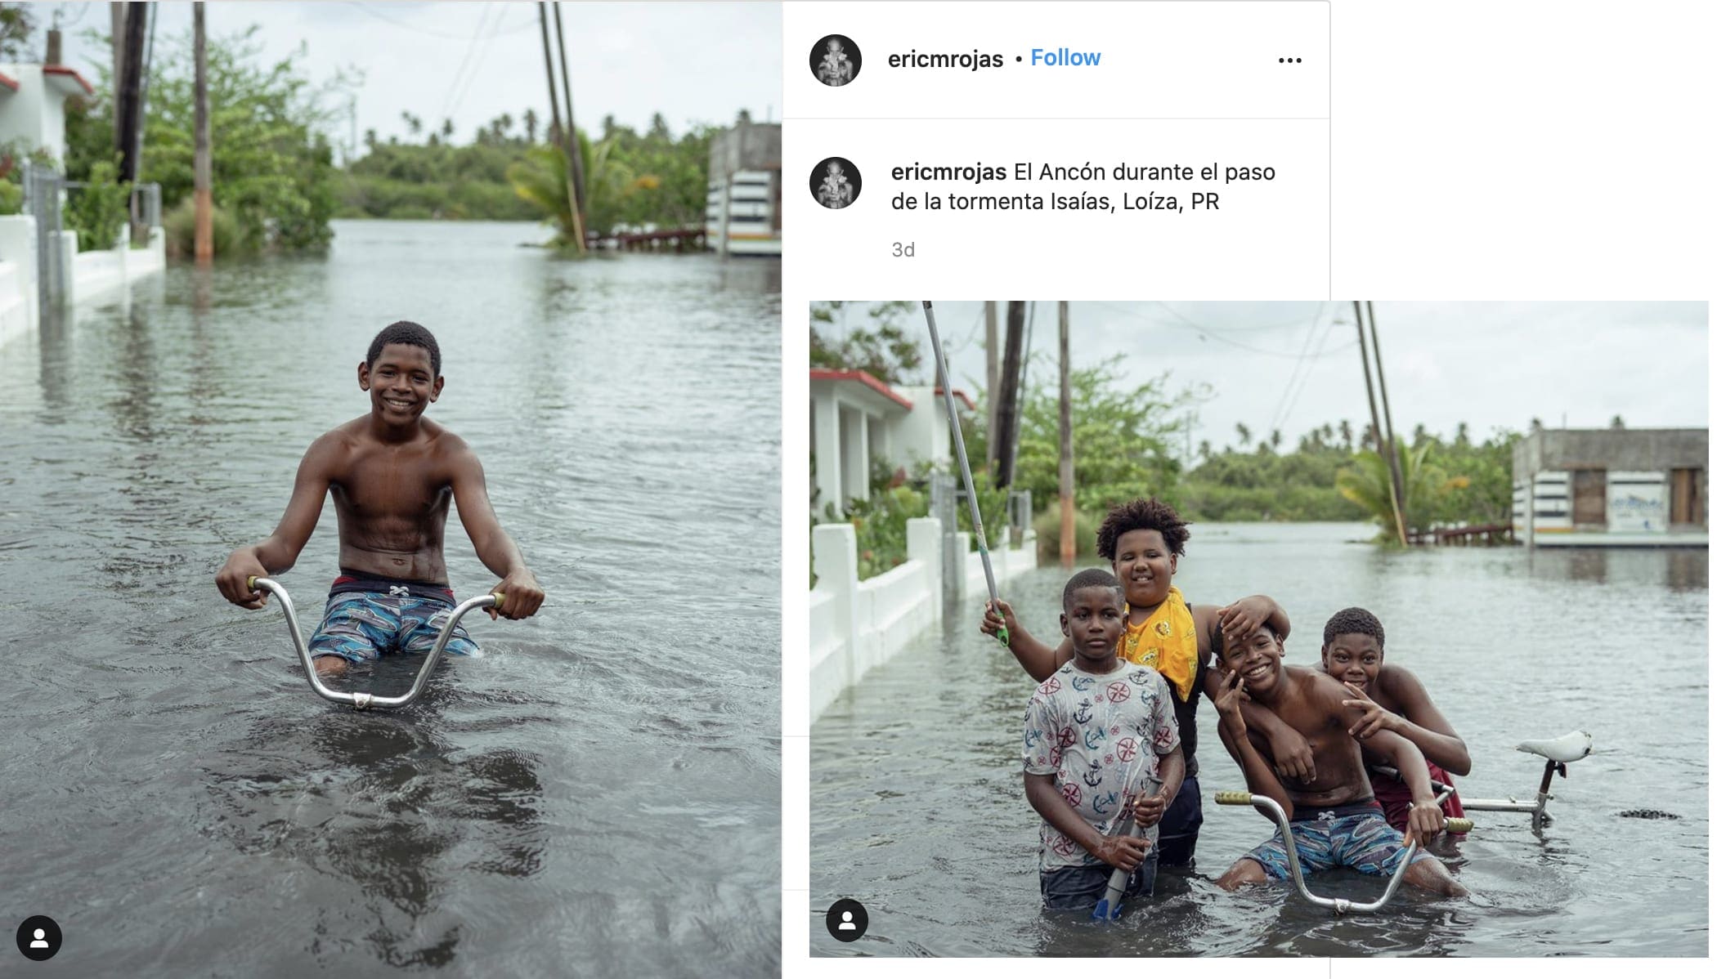Open ericmrojas profile from the header username

coord(944,59)
